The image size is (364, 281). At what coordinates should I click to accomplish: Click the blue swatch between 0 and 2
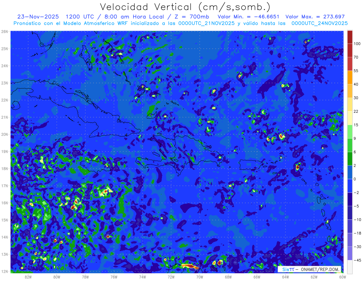coord(350,172)
